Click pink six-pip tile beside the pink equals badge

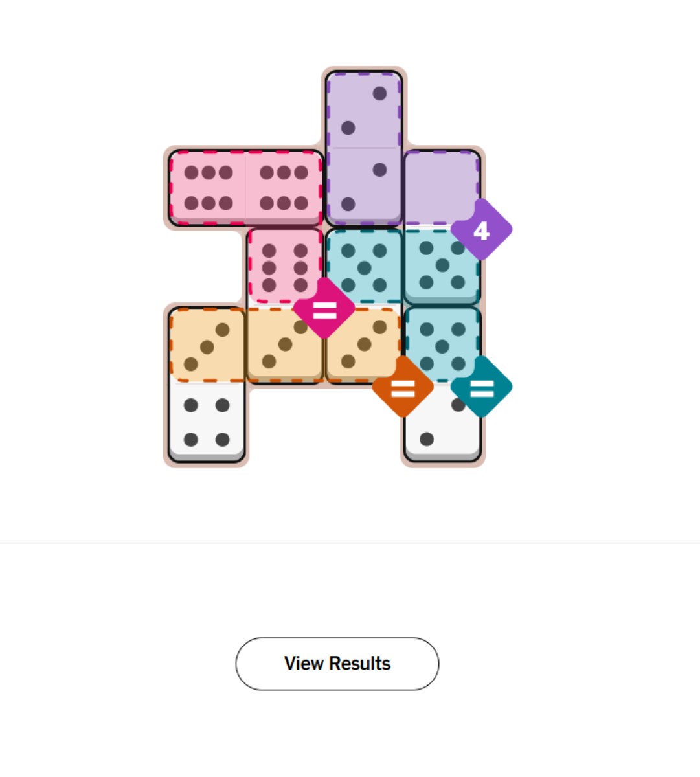[x=284, y=265]
